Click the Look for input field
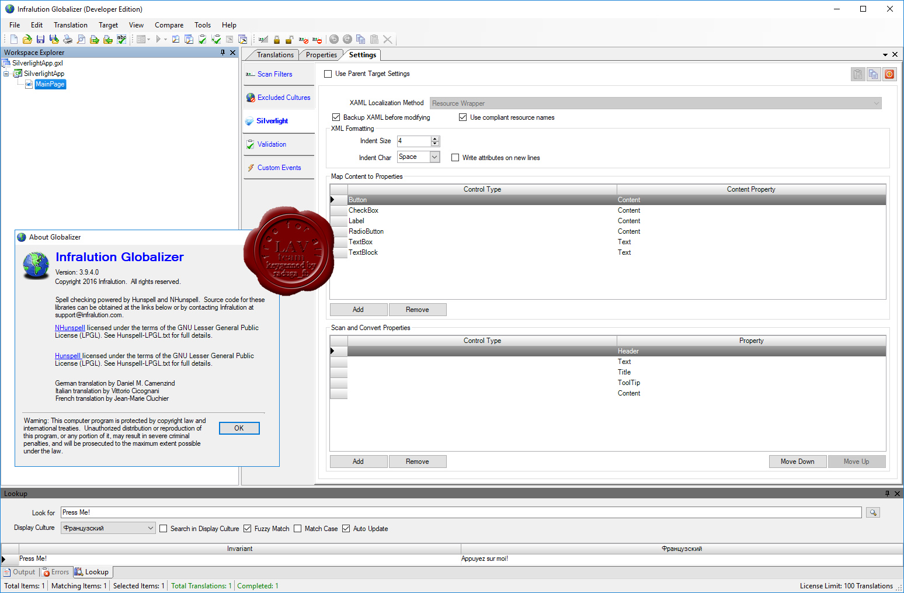Image resolution: width=904 pixels, height=593 pixels. pyautogui.click(x=461, y=512)
